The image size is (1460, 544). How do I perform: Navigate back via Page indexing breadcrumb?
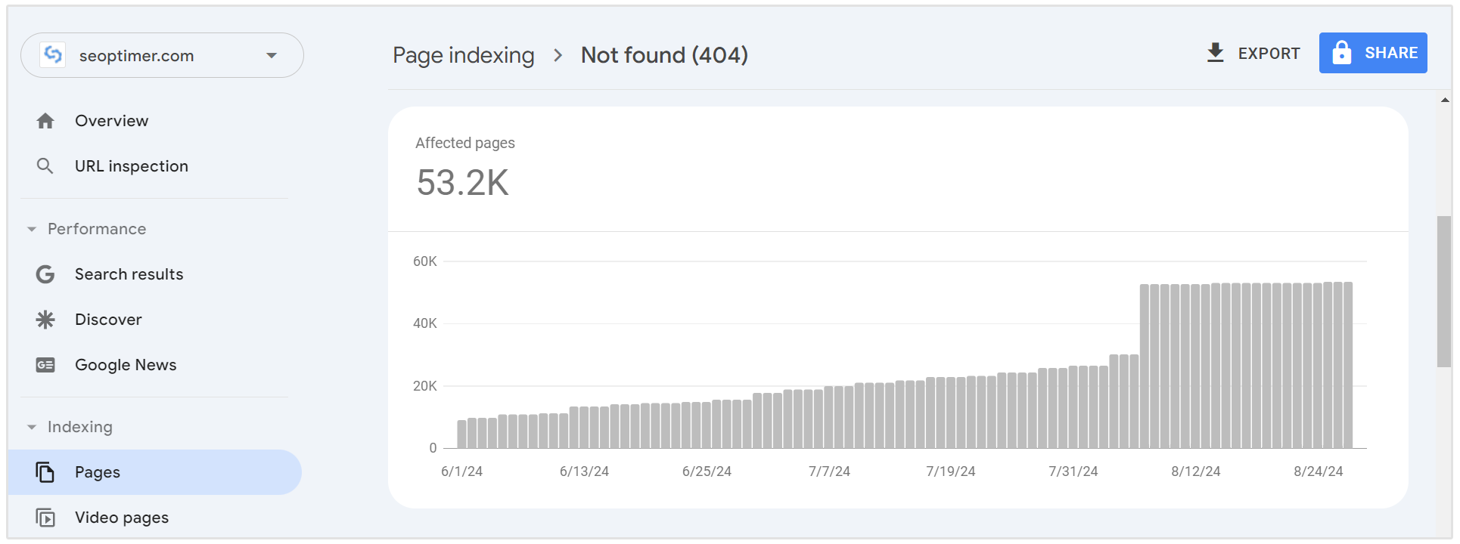(463, 55)
